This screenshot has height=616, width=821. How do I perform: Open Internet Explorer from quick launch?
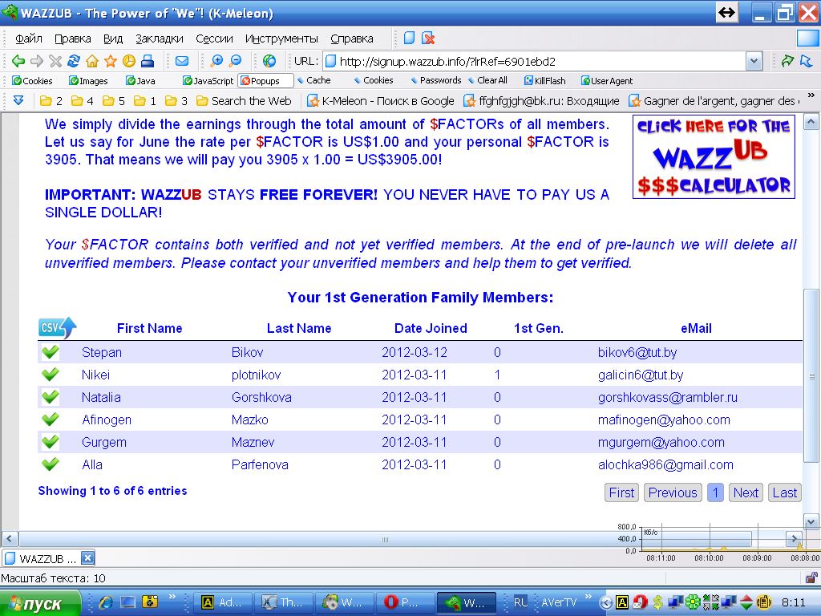coord(107,602)
